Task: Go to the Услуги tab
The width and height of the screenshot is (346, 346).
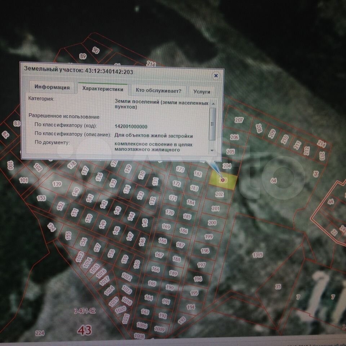Action: tap(201, 92)
